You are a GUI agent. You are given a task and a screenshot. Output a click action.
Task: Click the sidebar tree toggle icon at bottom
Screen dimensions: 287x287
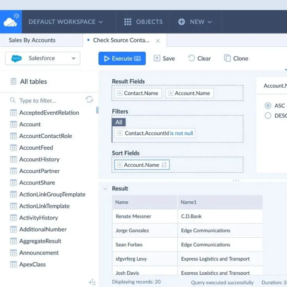click(x=92, y=282)
